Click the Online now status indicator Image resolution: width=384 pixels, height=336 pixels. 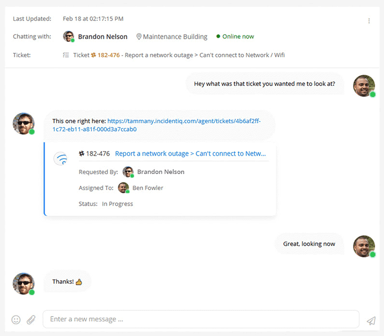(235, 37)
